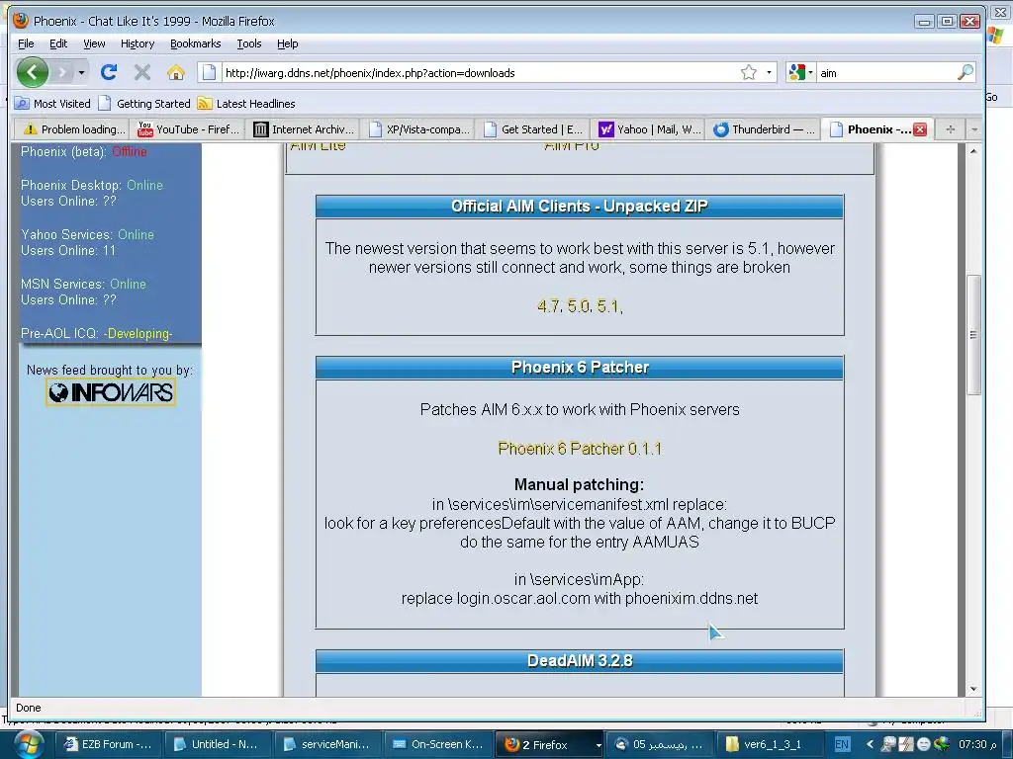Click the magnifying glass search icon
Viewport: 1013px width, 759px height.
[x=966, y=72]
